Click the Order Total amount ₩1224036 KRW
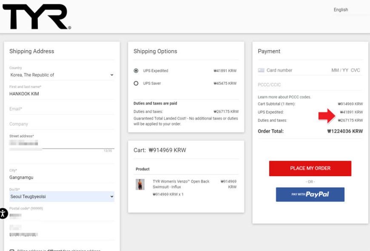This screenshot has width=370, height=251. [345, 131]
